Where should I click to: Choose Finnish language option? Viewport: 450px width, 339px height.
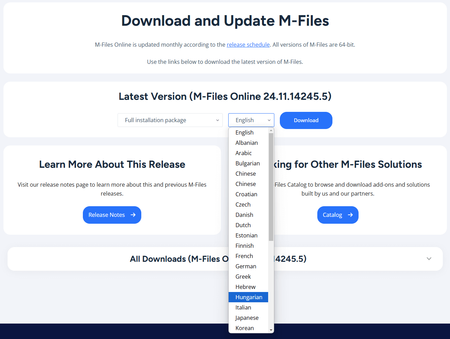pos(248,246)
